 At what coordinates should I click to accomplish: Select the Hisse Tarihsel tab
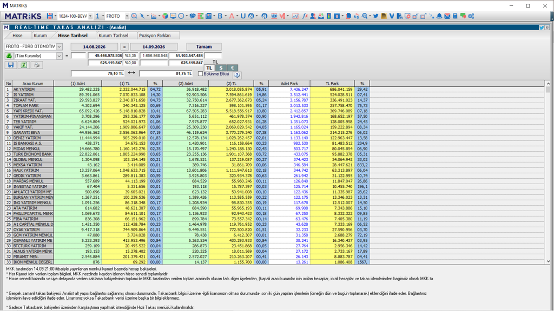click(73, 36)
